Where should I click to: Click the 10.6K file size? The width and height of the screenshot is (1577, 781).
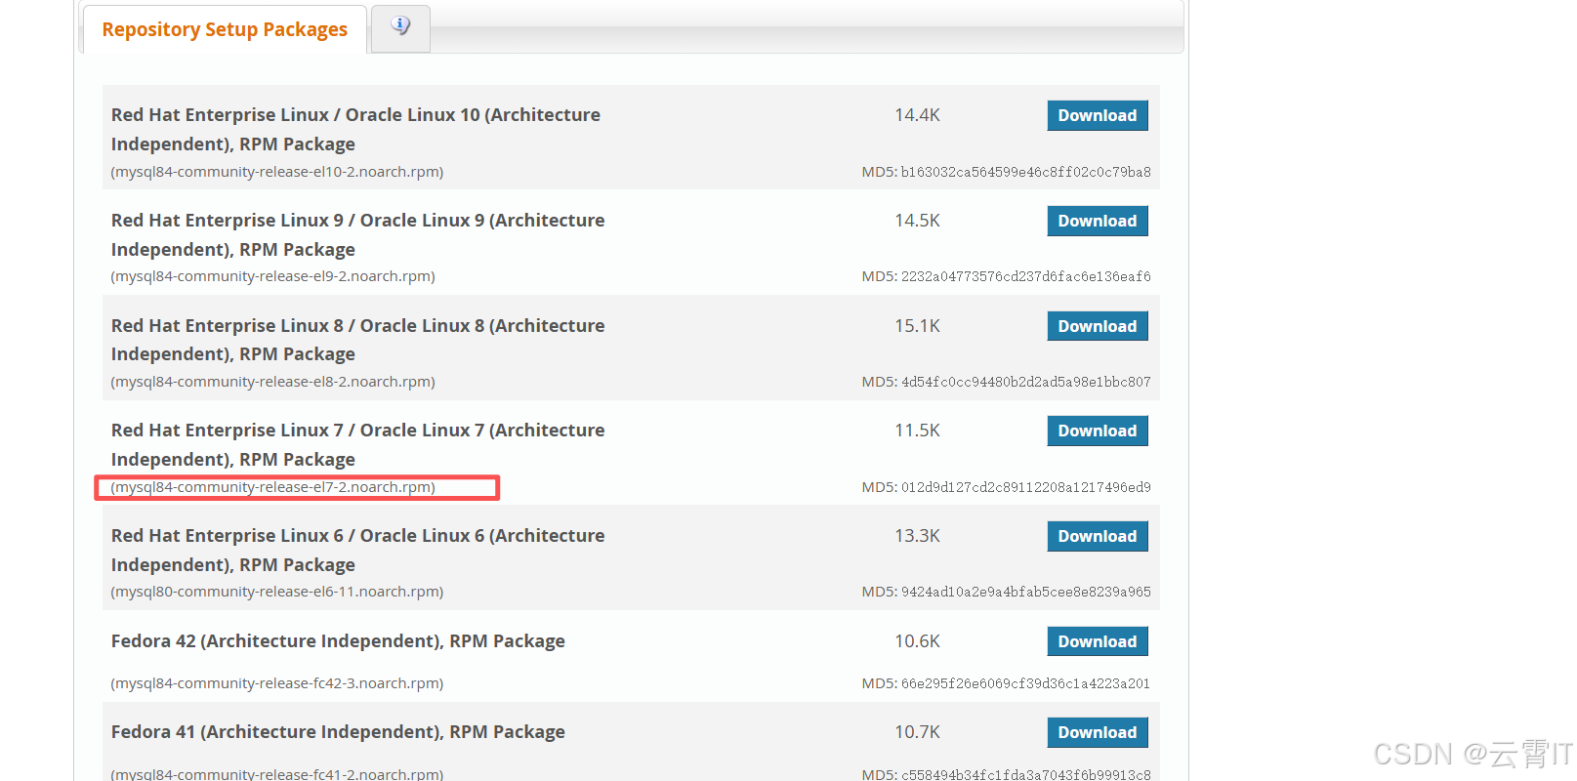(917, 641)
